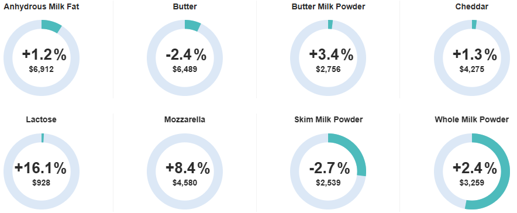517x213 pixels.
Task: Click the Lactose +16.1% figure
Action: [40, 169]
